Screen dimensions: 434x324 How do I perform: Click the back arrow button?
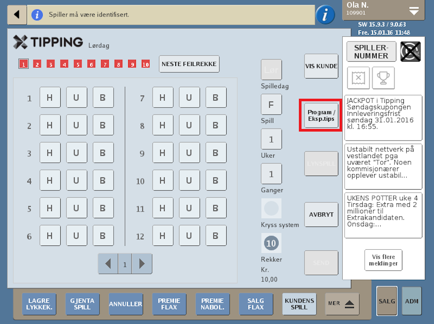coord(17,15)
